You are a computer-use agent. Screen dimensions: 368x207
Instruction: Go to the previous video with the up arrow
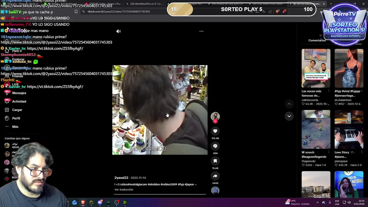(x=289, y=104)
